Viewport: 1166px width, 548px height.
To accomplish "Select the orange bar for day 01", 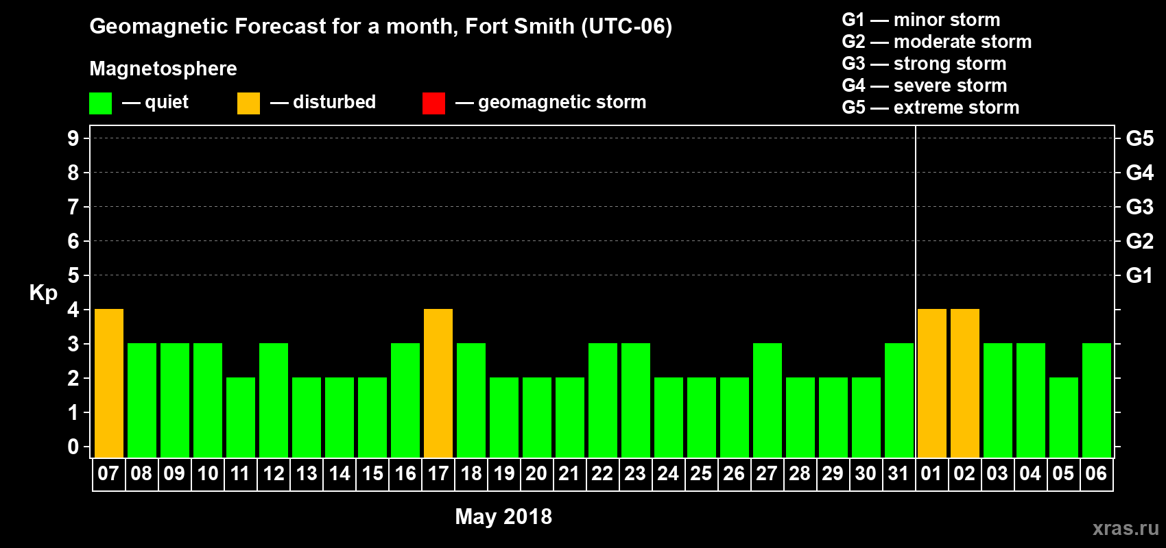I will 932,384.
